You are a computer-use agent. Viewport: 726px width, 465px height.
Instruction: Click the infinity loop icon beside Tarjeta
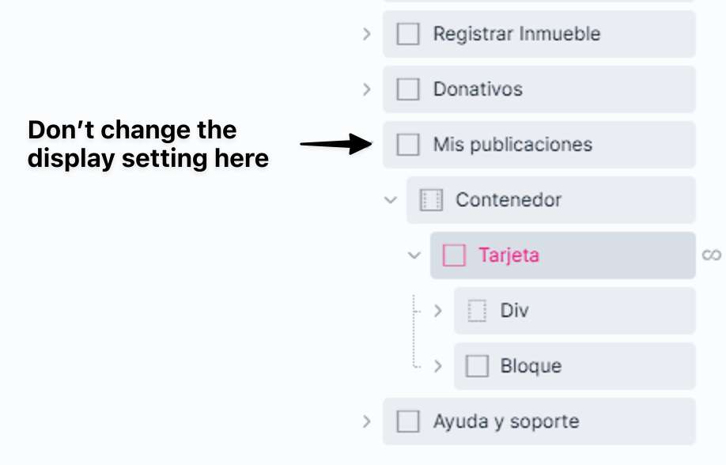pyautogui.click(x=712, y=255)
